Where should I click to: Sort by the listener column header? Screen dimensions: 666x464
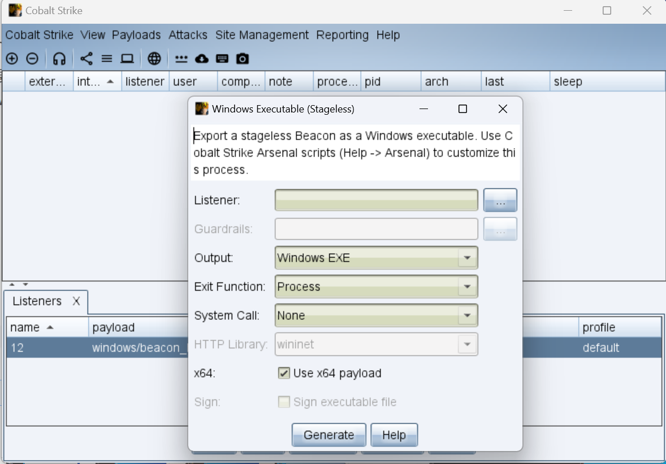tap(145, 81)
